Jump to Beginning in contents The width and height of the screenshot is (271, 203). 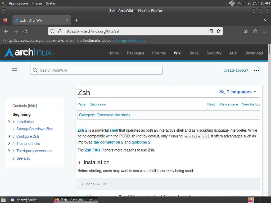[x=21, y=114]
